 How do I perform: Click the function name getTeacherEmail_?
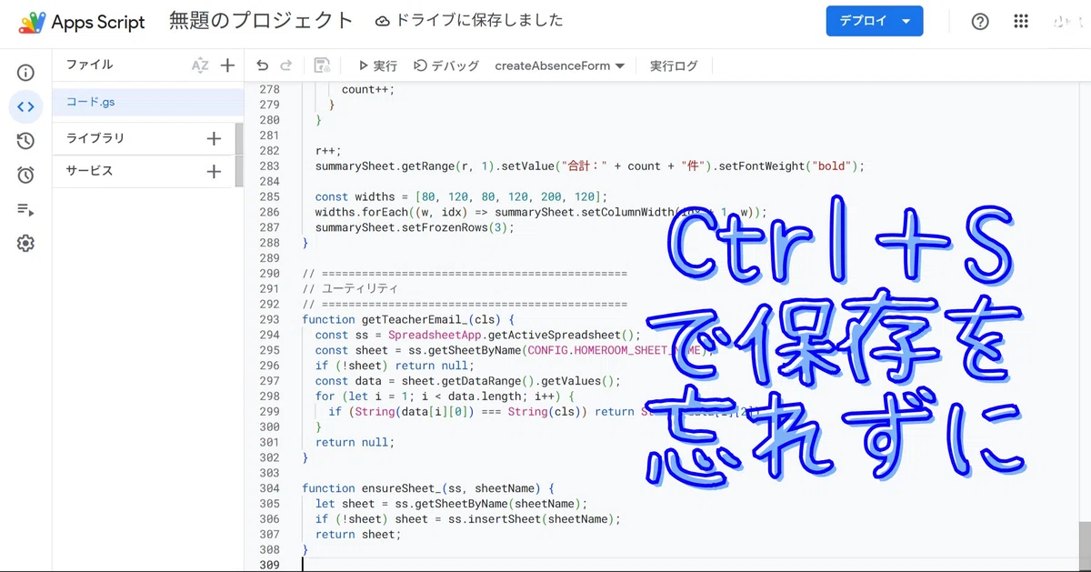[x=415, y=319]
